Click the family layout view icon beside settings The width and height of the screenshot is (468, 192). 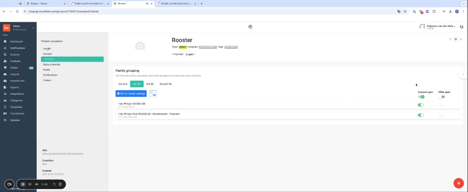[x=153, y=93]
